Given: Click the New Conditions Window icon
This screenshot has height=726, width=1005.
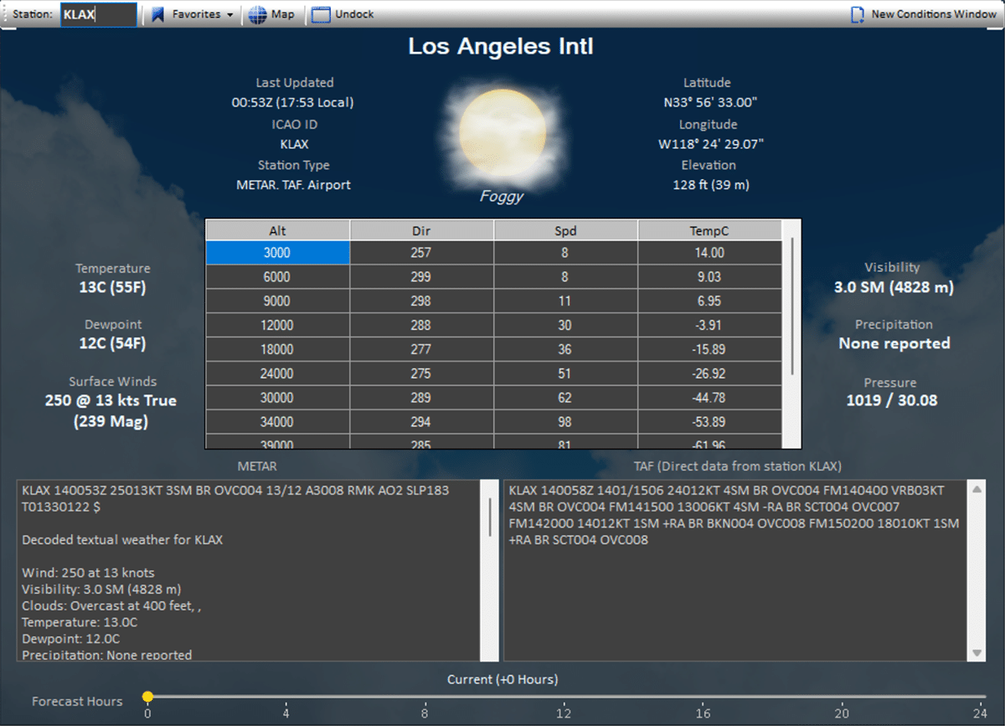Looking at the screenshot, I should click(x=858, y=14).
